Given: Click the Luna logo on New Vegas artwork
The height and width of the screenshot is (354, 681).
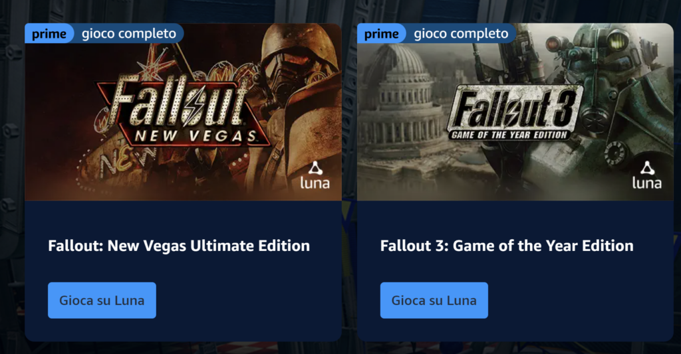Looking at the screenshot, I should tap(315, 174).
